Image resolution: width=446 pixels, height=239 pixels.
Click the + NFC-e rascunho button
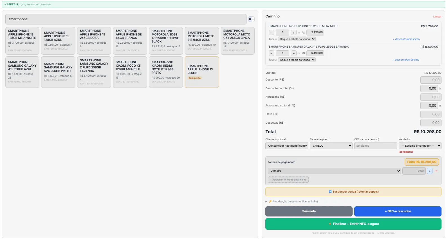[398, 211]
